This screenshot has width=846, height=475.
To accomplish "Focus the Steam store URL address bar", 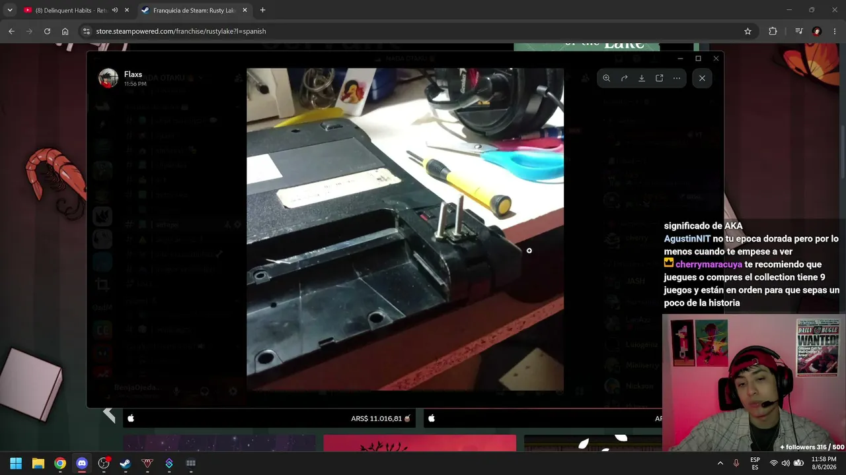I will pos(416,31).
